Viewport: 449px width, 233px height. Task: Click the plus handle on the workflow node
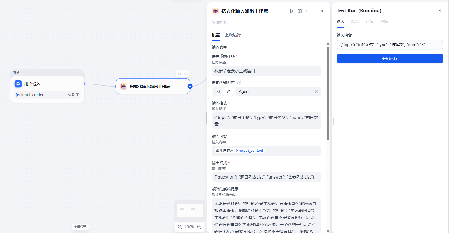[190, 86]
